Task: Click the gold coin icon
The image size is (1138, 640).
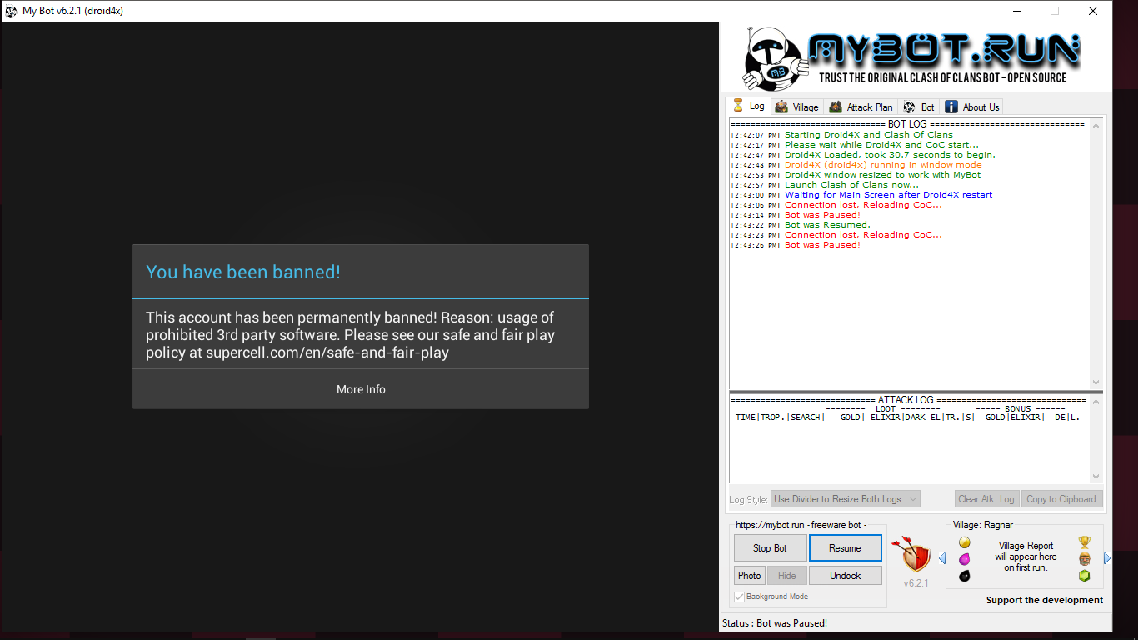Action: 964,542
